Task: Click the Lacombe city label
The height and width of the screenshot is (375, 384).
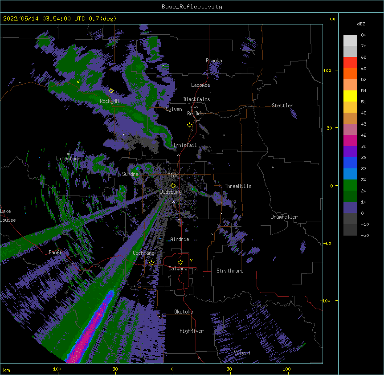Action: [200, 85]
